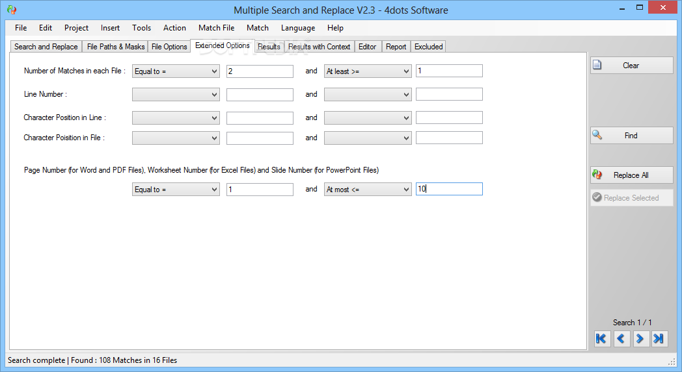This screenshot has height=372, width=682.
Task: Switch to the Results tab
Action: click(269, 47)
